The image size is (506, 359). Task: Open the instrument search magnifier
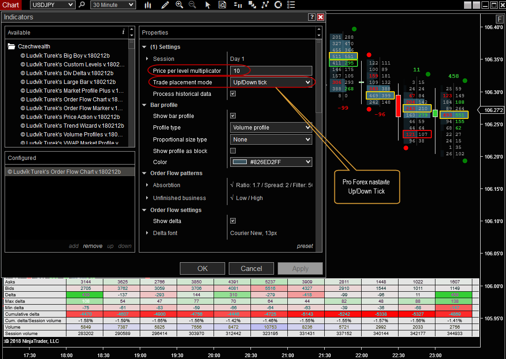(x=82, y=5)
